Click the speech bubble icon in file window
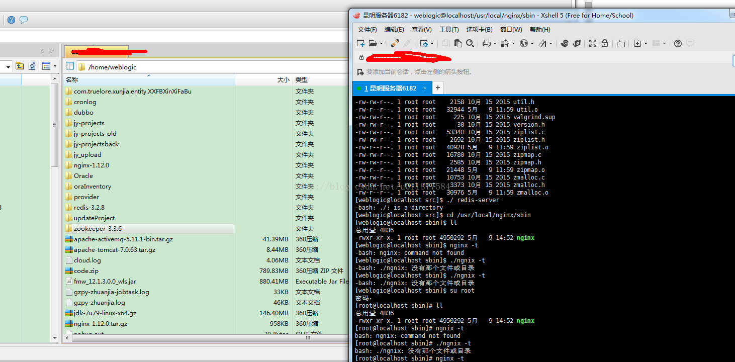The height and width of the screenshot is (362, 735). pyautogui.click(x=24, y=20)
